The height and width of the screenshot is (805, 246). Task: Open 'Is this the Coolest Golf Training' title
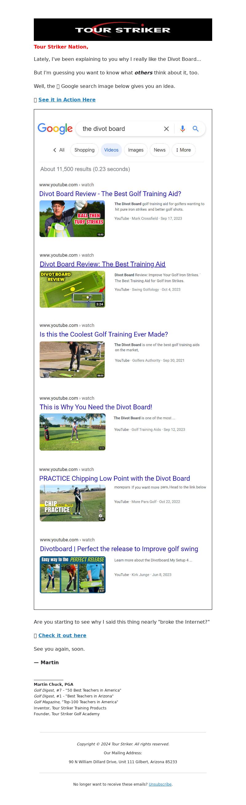104,334
